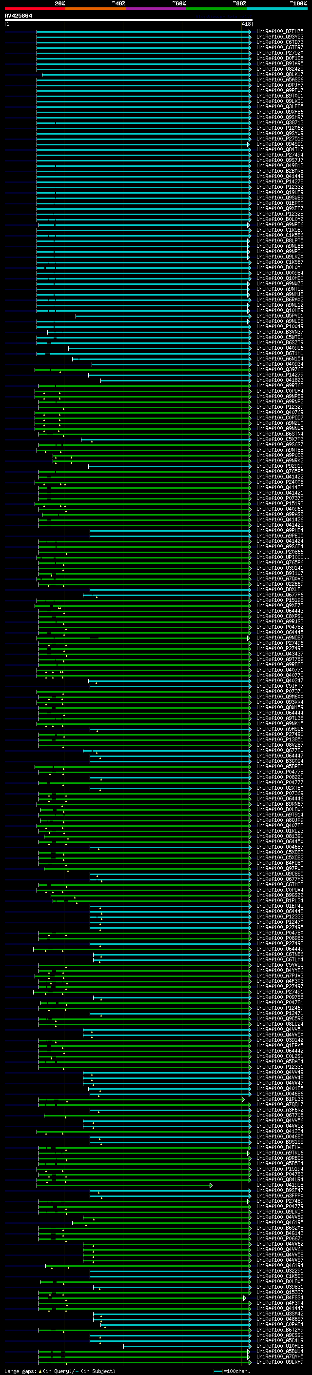Click the purple ~60% identity legend segment

(156, 9)
